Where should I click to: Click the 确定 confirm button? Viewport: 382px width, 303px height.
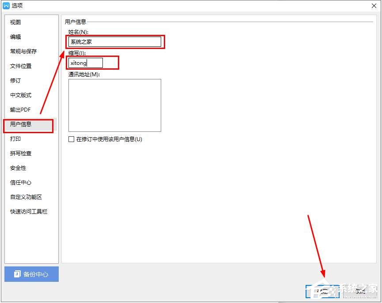tap(322, 291)
